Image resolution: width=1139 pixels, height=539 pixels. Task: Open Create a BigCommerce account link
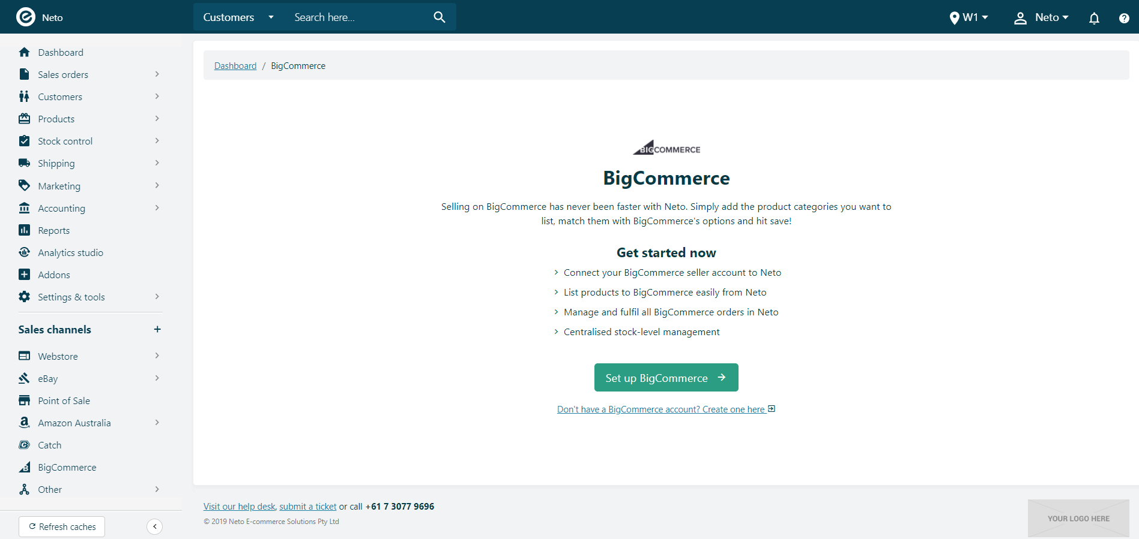(666, 409)
